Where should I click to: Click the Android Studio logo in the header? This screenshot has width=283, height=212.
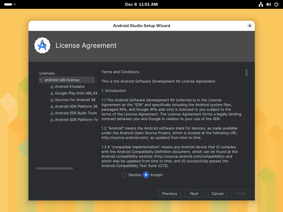click(42, 45)
